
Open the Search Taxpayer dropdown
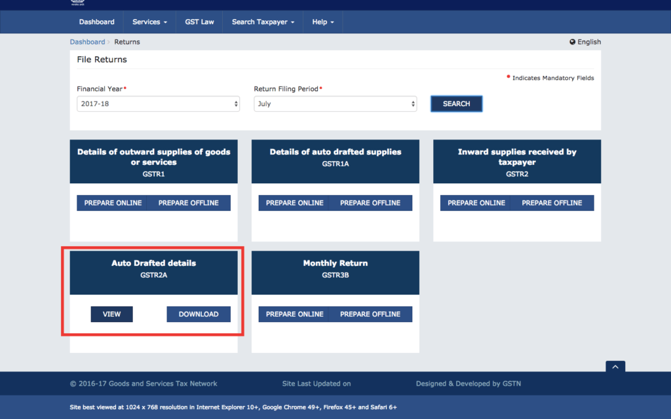point(261,22)
